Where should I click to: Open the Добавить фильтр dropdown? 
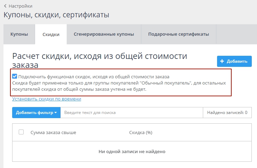36,113
